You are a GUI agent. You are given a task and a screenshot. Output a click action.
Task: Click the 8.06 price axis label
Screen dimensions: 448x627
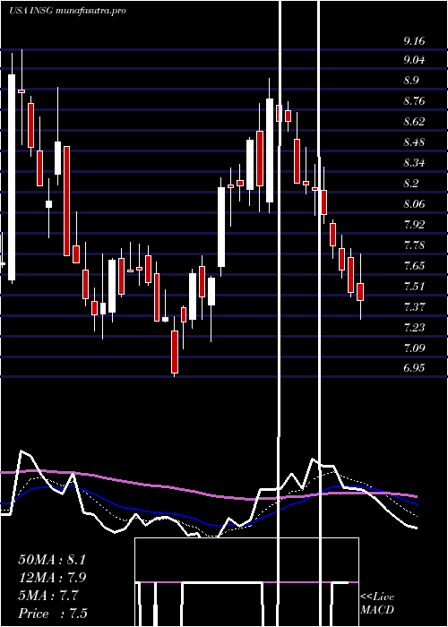click(x=414, y=204)
